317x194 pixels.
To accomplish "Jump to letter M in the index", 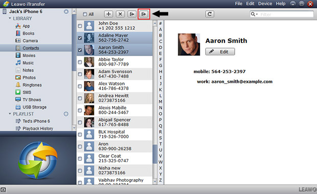I will point(161,101).
